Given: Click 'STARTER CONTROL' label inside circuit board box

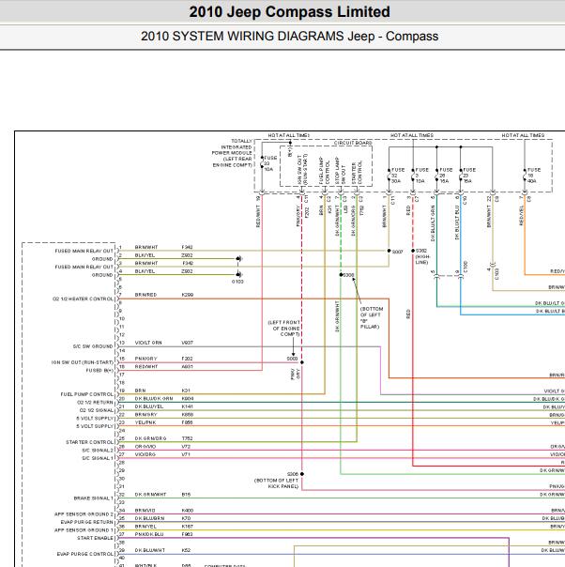Looking at the screenshot, I should 357,173.
